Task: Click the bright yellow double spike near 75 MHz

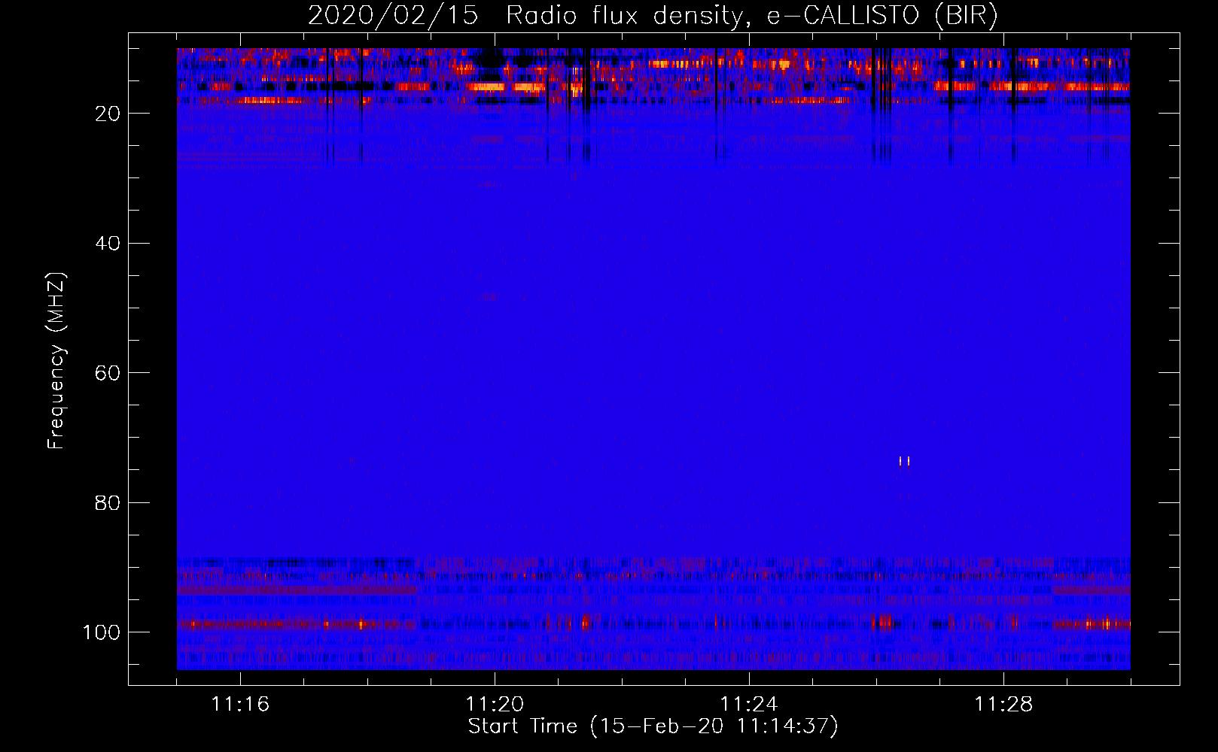Action: pos(905,461)
